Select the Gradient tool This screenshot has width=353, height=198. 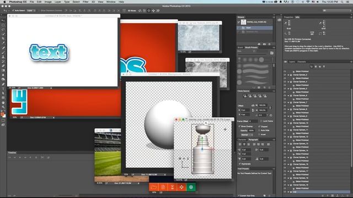[3, 70]
